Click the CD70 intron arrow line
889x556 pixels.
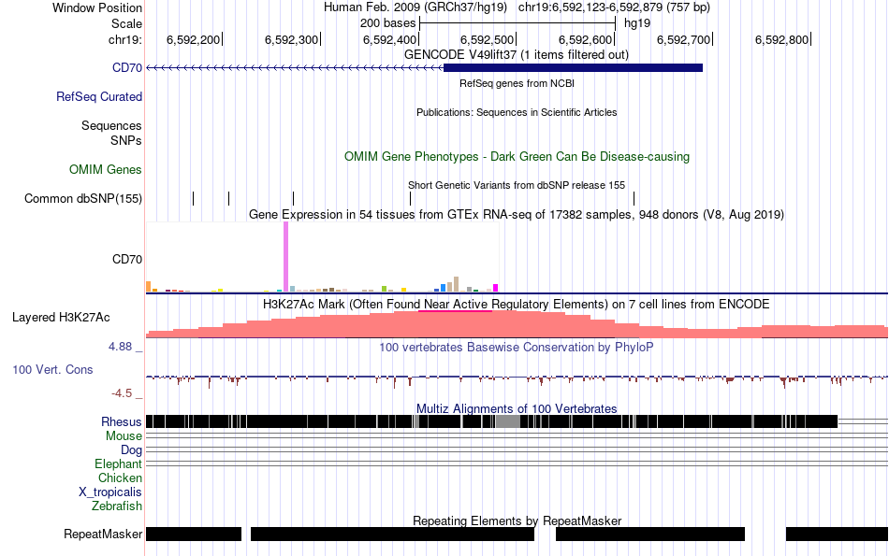point(295,68)
